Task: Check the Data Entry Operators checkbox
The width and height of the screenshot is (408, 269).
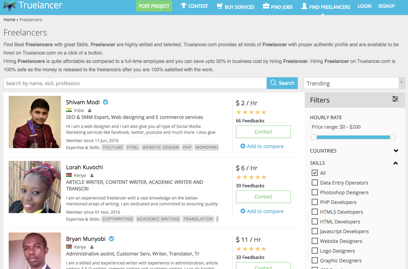Action: coord(314,182)
